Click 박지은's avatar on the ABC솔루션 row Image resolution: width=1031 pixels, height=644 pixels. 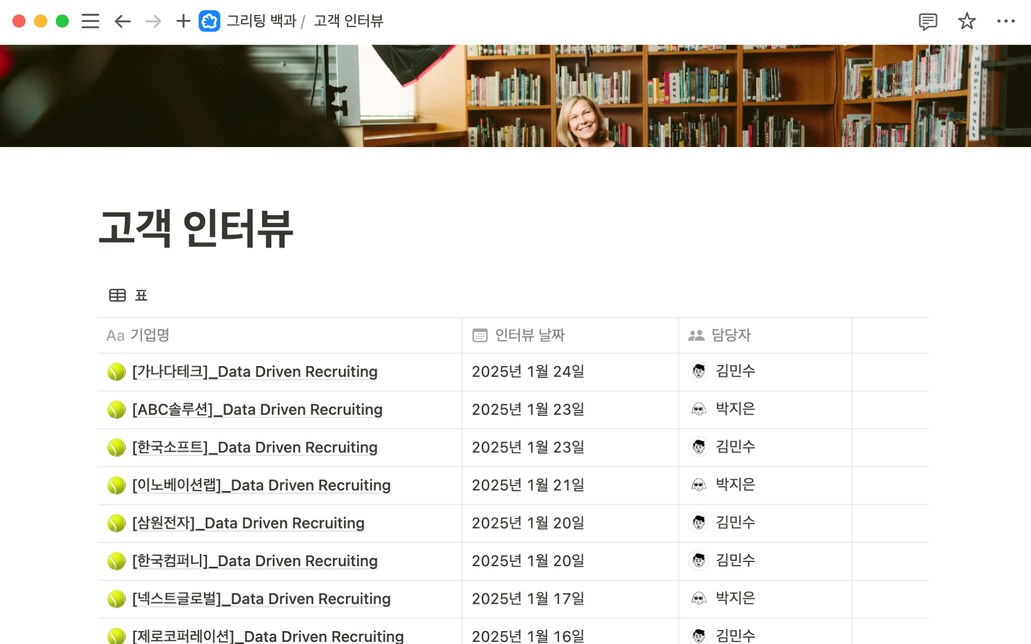point(698,409)
